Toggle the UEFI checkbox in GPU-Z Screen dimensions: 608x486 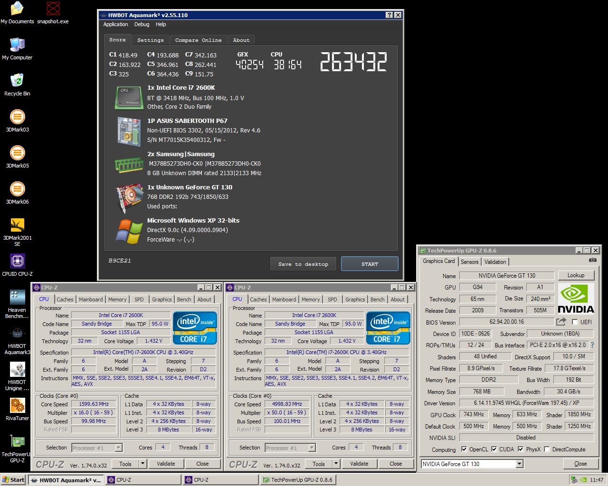[x=575, y=322]
